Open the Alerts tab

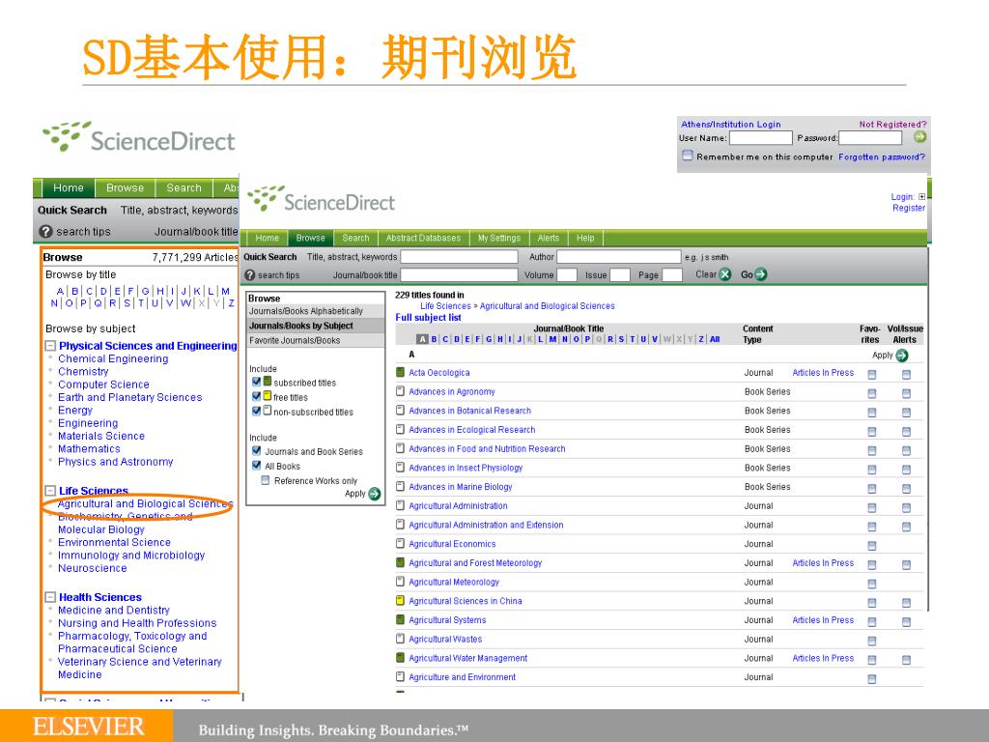(x=549, y=238)
